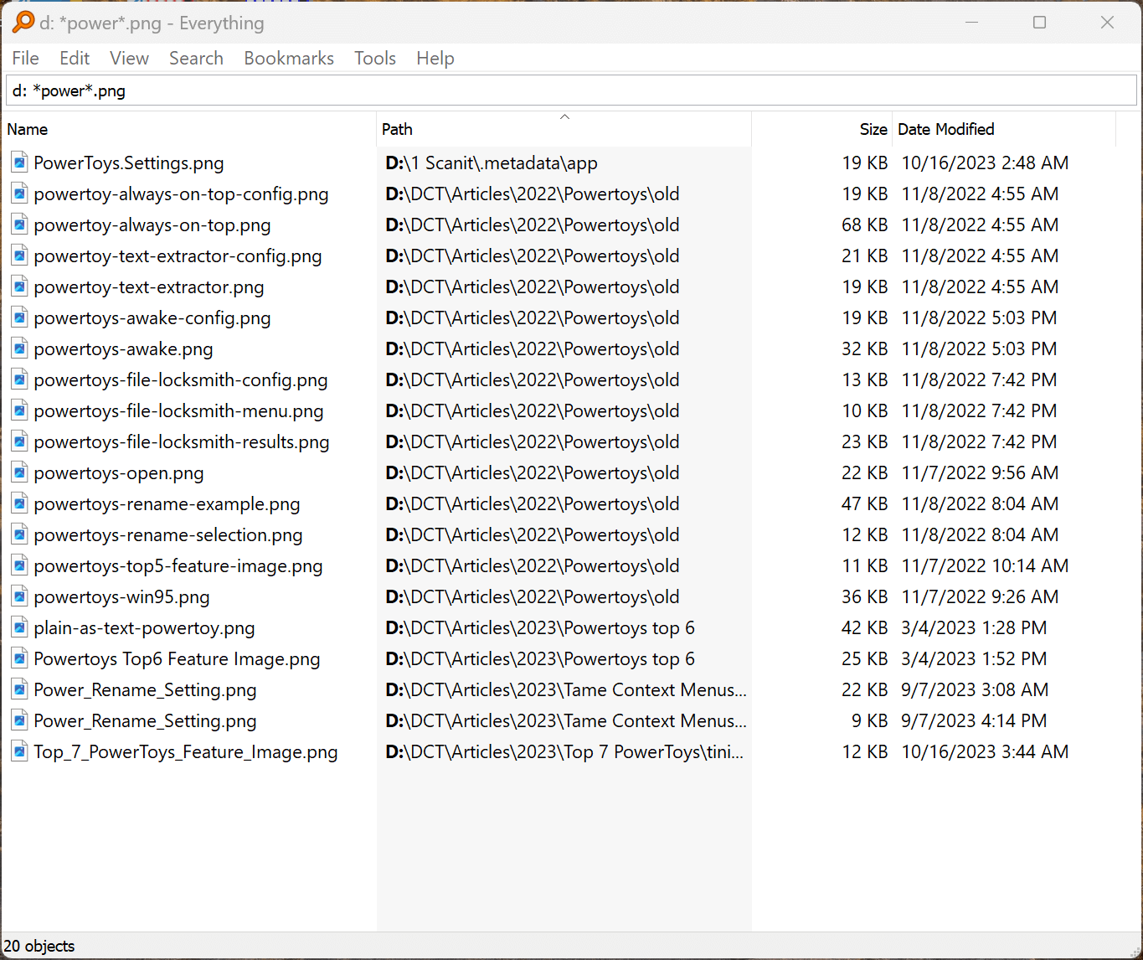Open the Search menu
Screen dimensions: 1143x960
(196, 58)
